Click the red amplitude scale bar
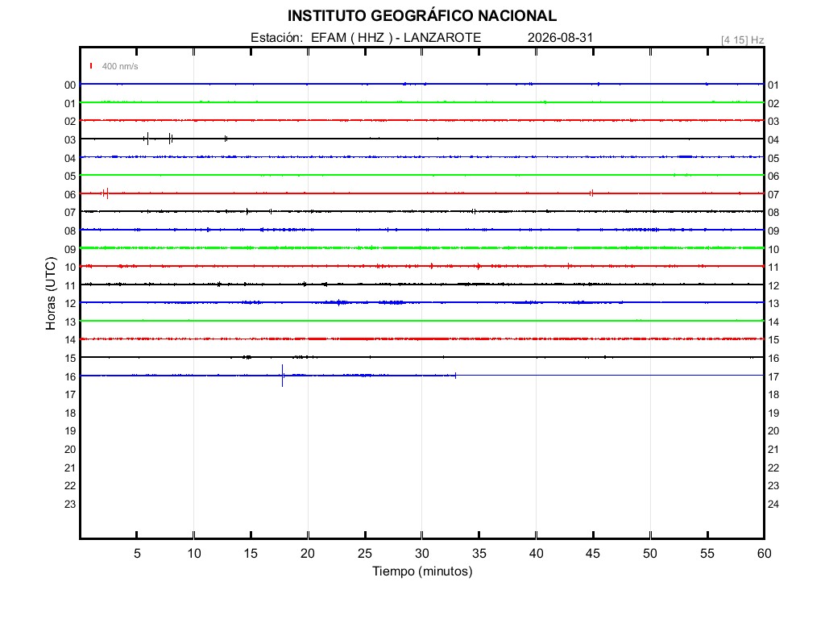Viewport: 825px width, 619px height. (x=91, y=66)
